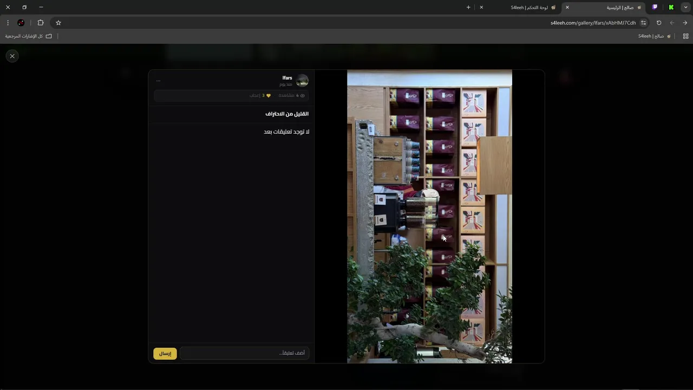Close the لوحة التحكم tab

(481, 7)
